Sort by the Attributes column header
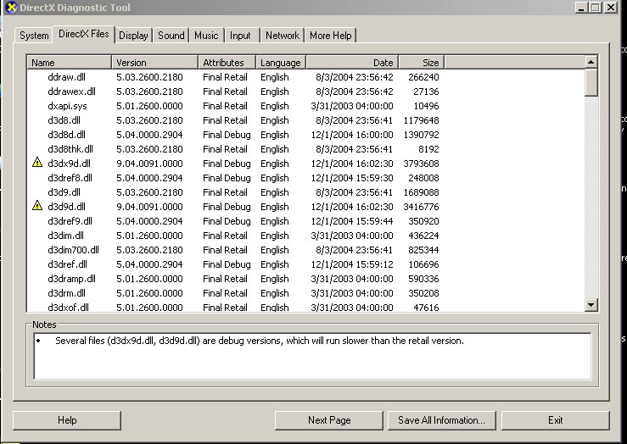This screenshot has height=444, width=627. (x=227, y=63)
